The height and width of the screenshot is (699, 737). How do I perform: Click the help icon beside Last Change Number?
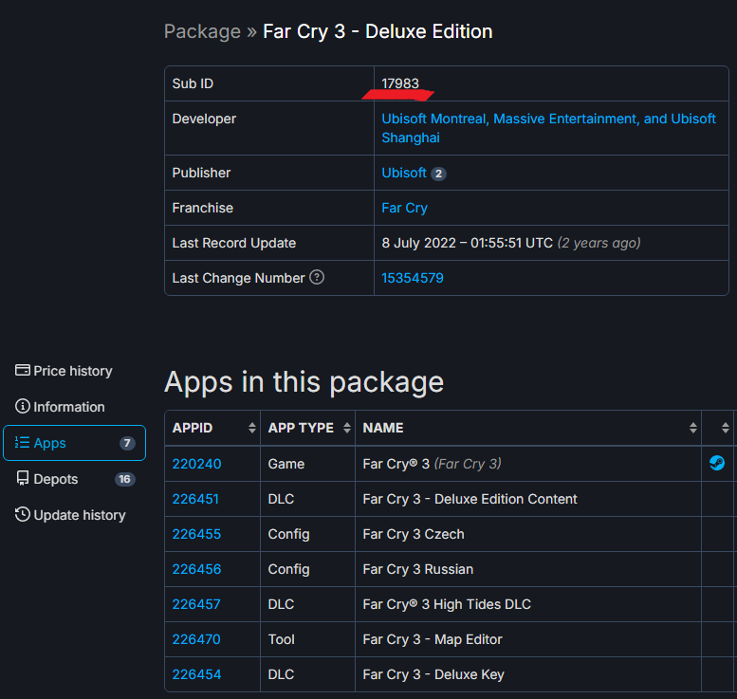tap(317, 277)
